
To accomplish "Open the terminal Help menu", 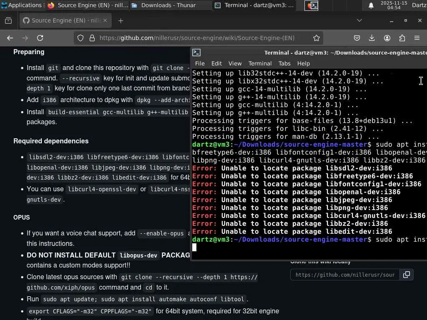I will 304,63.
